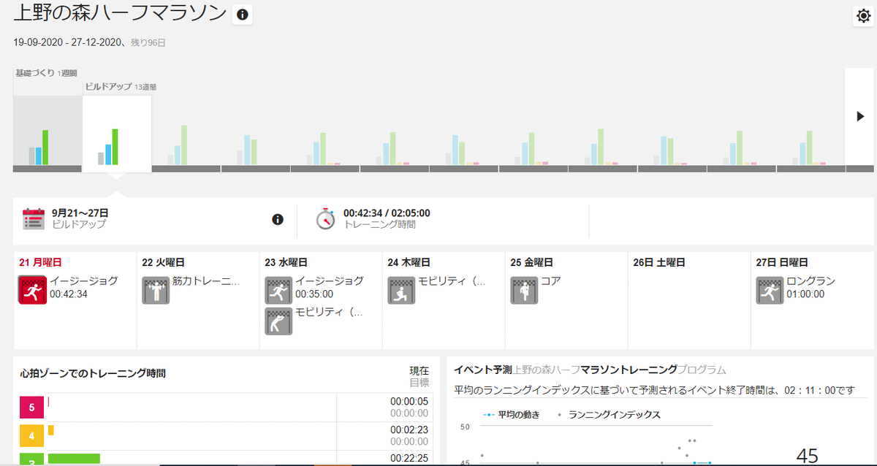This screenshot has height=466, width=877.
Task: Click heart rate zone 5 red badge
Action: click(31, 407)
